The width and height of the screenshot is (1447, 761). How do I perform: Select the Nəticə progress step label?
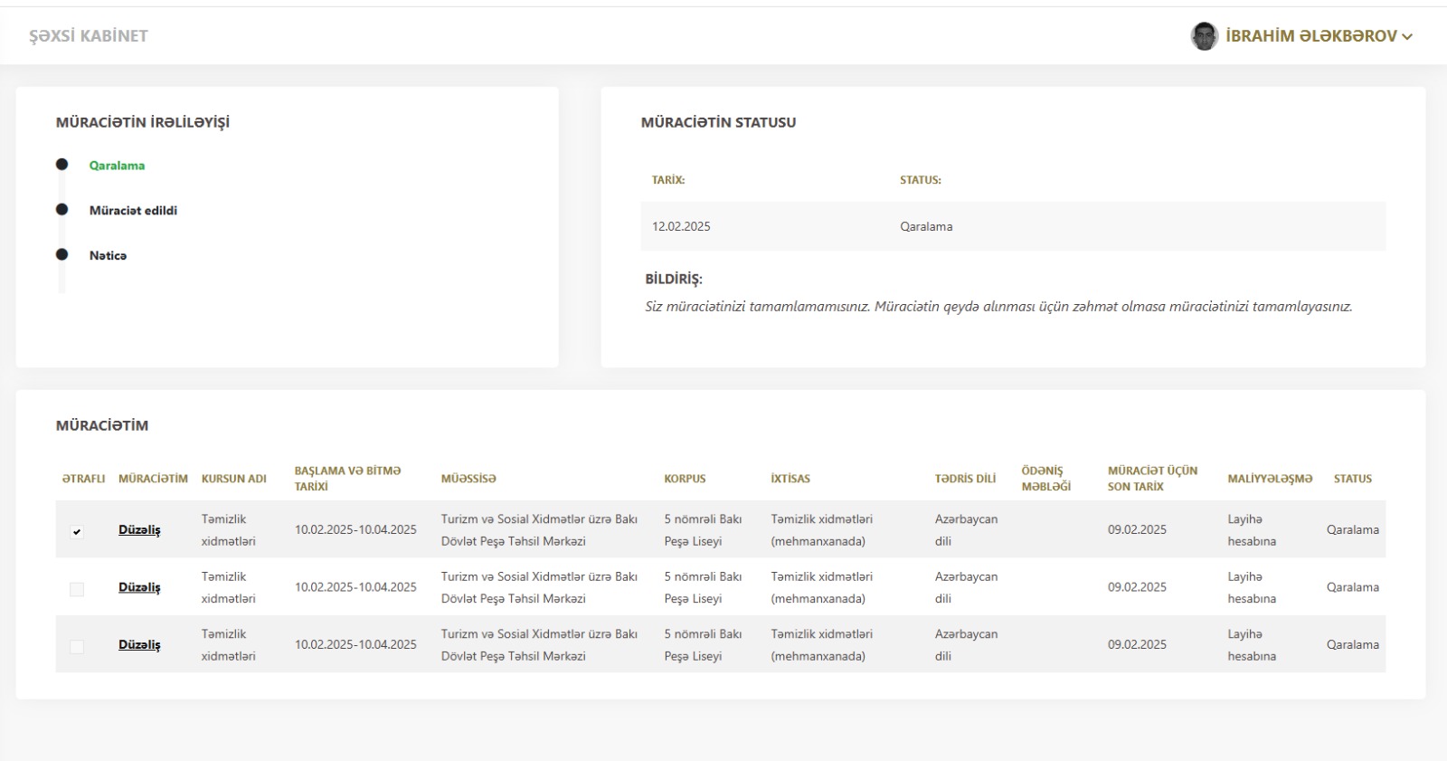[x=108, y=256]
